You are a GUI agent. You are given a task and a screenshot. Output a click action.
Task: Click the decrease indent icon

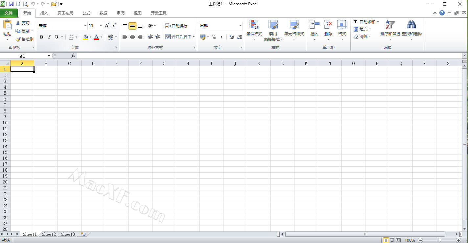(151, 37)
